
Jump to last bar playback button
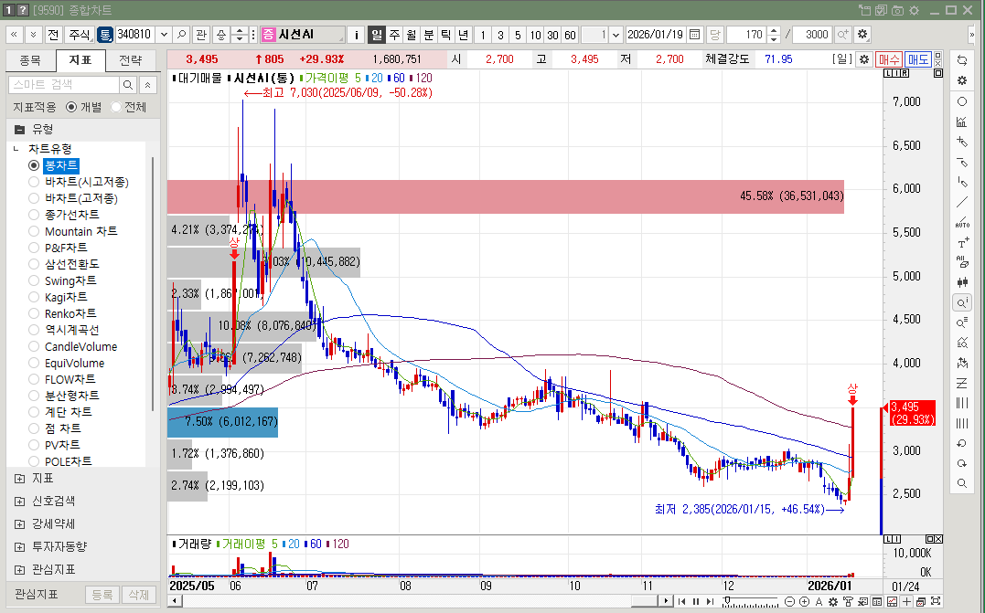click(x=710, y=602)
